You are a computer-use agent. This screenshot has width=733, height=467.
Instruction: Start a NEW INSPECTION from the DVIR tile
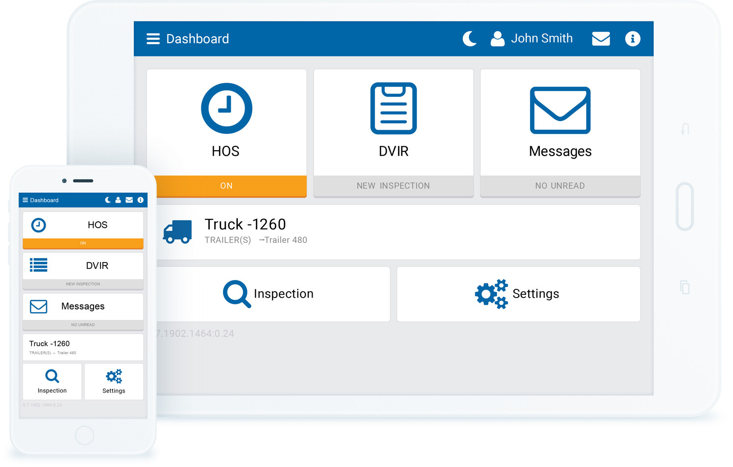[393, 186]
